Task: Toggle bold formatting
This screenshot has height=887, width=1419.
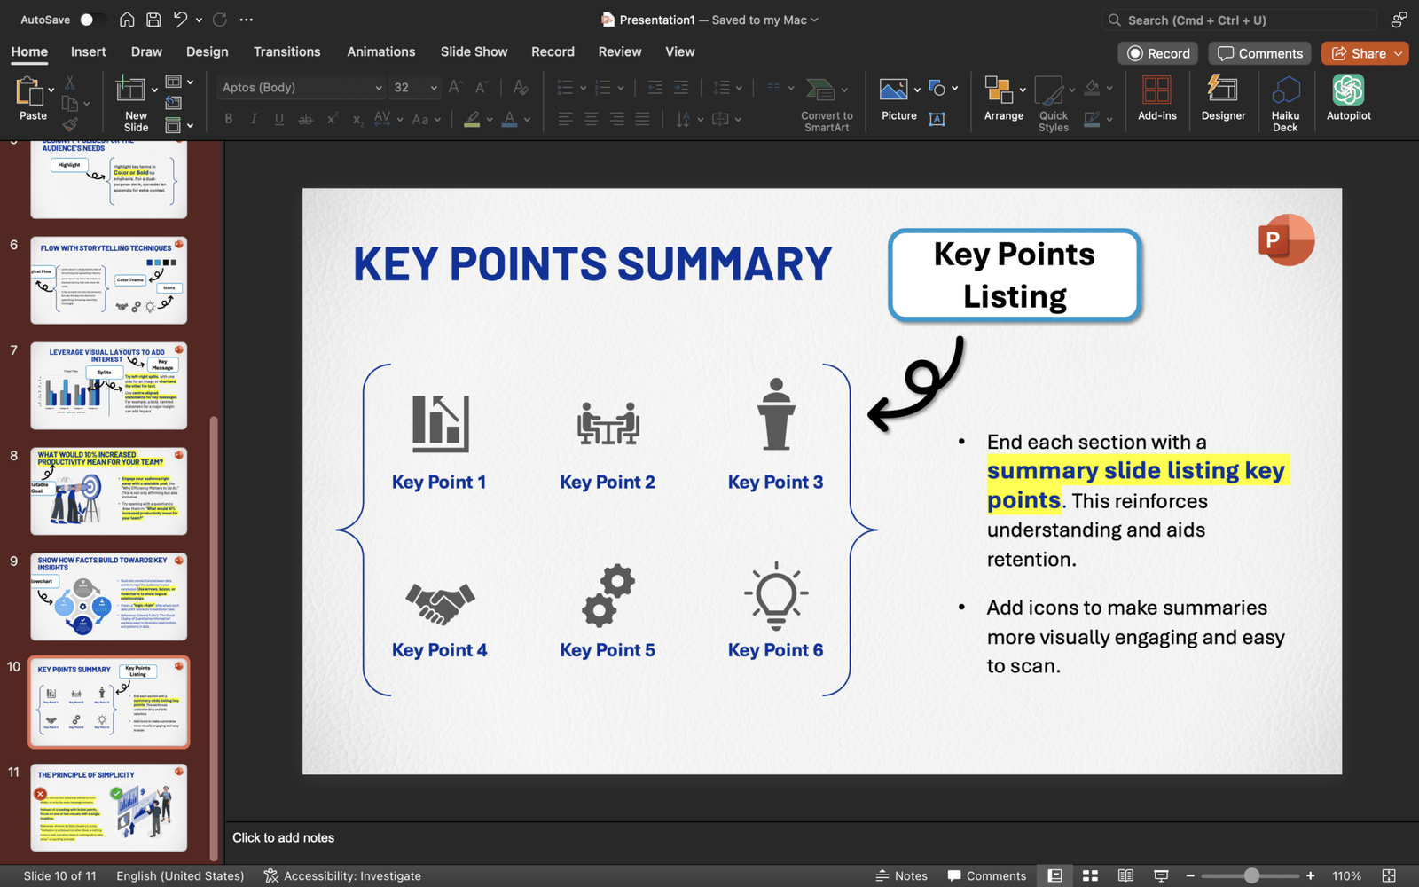Action: coord(228,118)
